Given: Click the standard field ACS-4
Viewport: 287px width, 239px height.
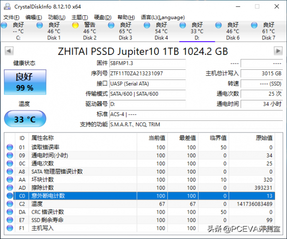Looking at the screenshot, I should [196, 114].
